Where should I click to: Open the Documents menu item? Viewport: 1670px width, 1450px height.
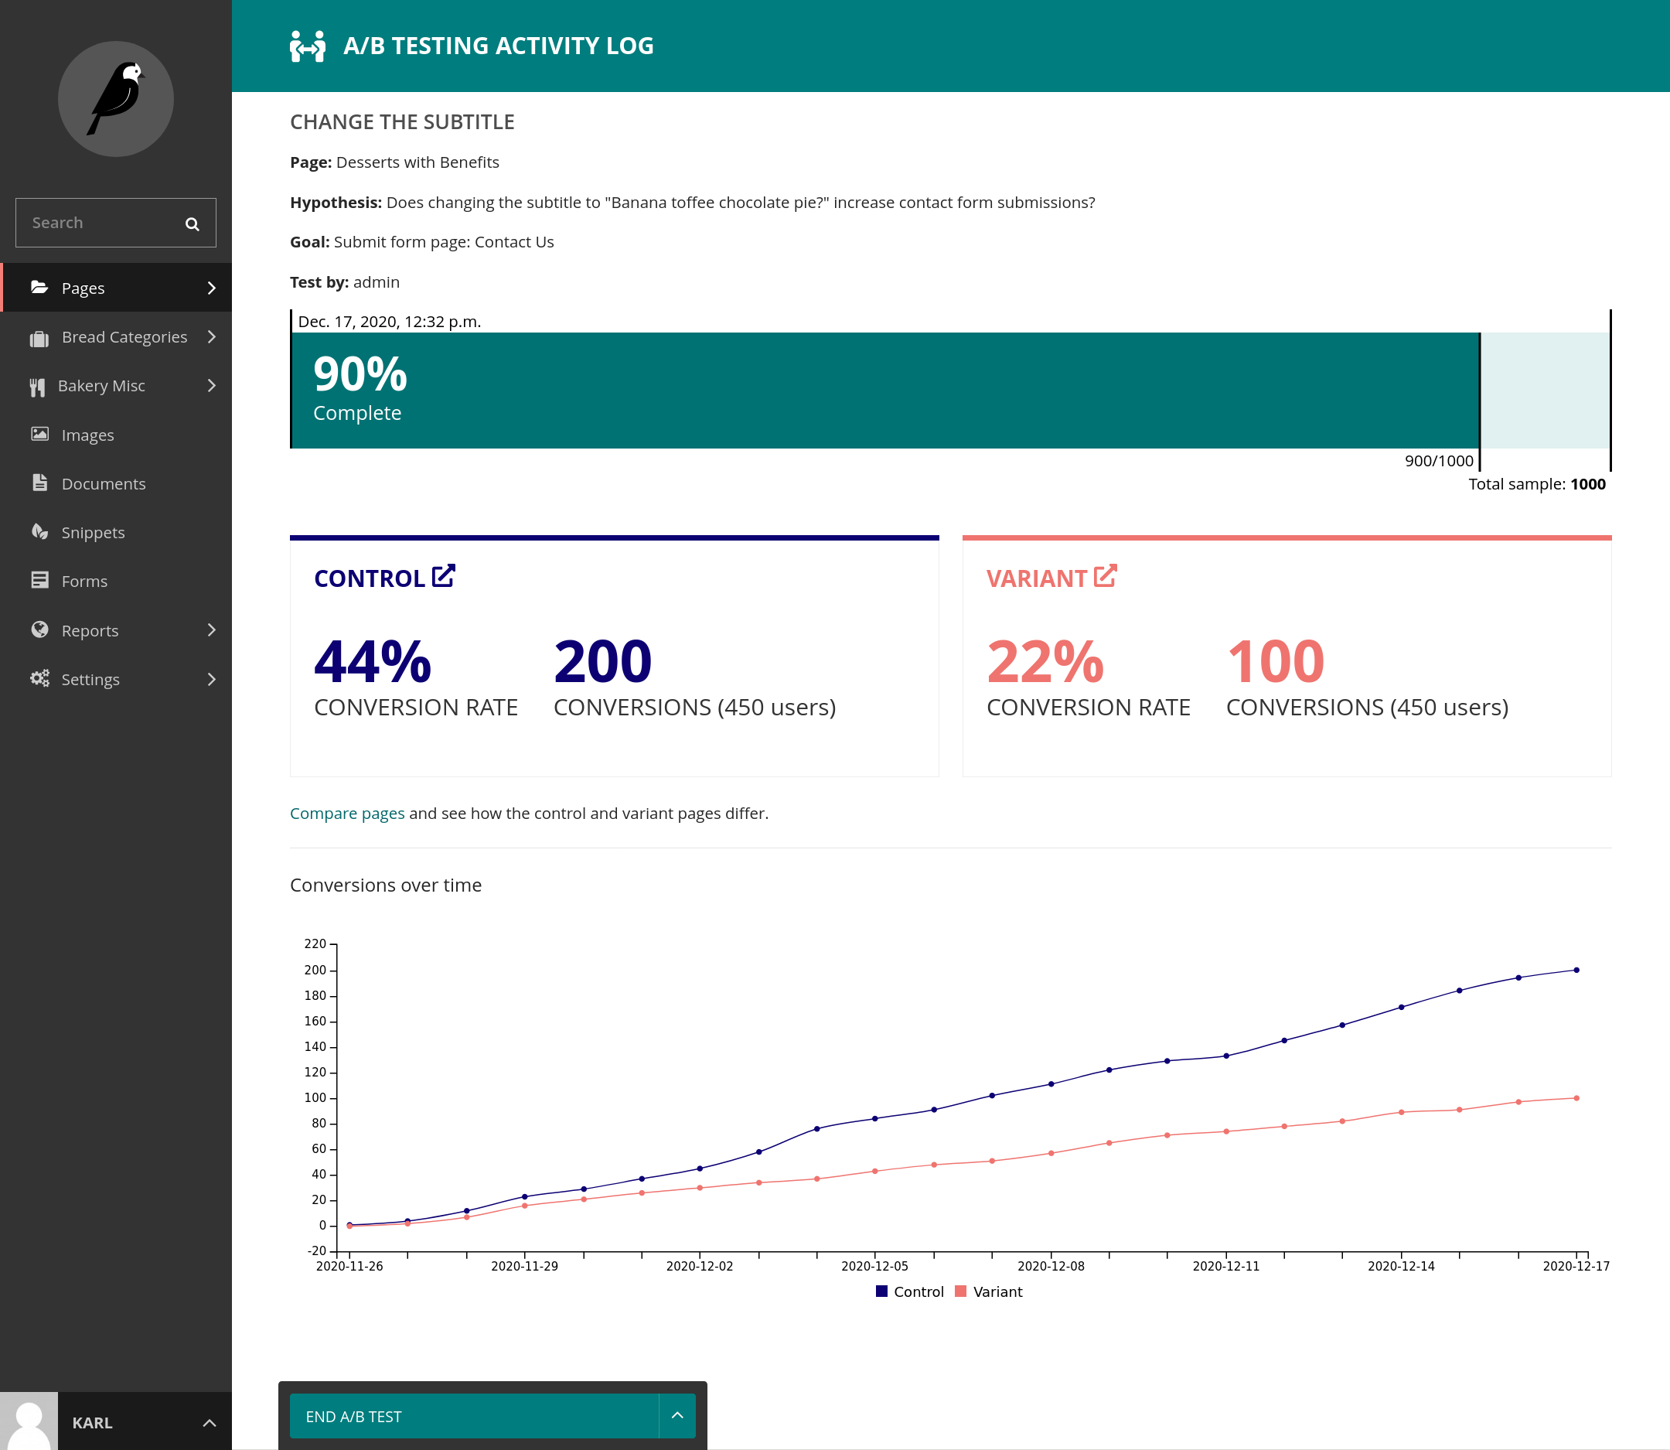(116, 483)
